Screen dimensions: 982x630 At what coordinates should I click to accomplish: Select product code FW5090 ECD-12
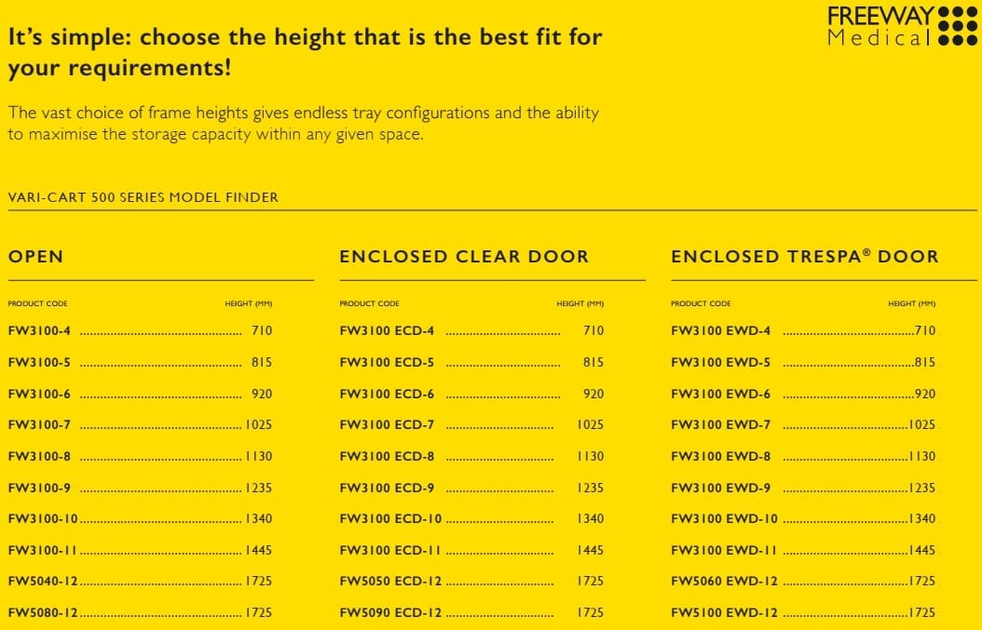click(390, 612)
